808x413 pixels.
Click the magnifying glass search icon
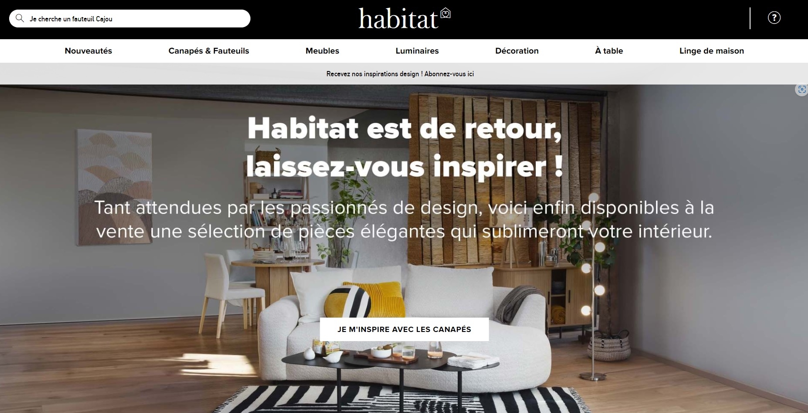tap(20, 18)
